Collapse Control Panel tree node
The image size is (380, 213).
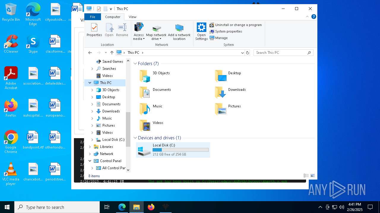[90, 161]
